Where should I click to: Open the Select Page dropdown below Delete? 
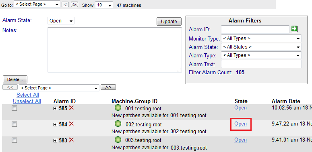[59, 88]
